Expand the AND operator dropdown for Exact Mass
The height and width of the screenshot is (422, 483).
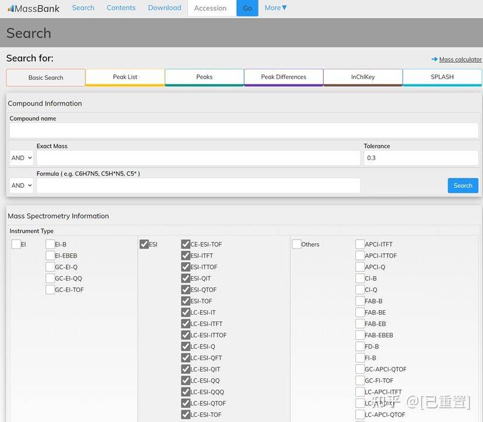[x=21, y=158]
